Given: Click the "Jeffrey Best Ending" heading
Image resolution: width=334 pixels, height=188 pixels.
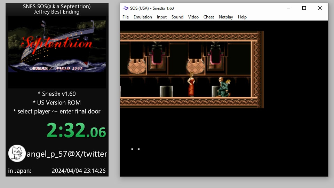Looking at the screenshot, I should [57, 12].
